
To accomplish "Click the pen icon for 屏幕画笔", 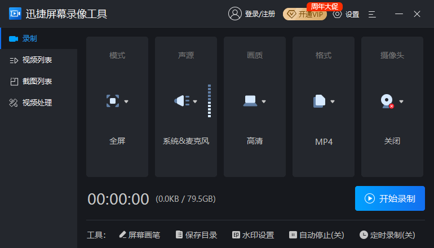I will tap(123, 234).
